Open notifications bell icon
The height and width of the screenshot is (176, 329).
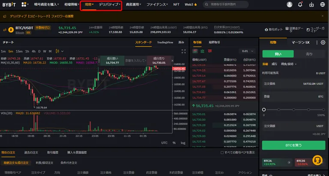pos(300,4)
